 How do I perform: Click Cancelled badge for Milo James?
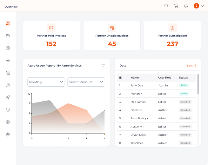pyautogui.click(x=185, y=102)
